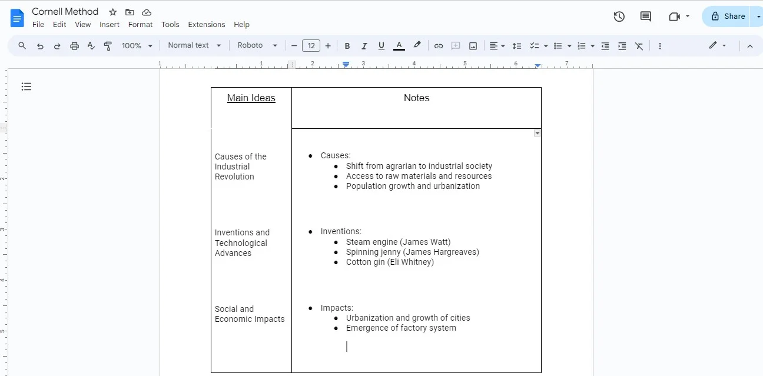Click the undo arrow icon

click(40, 46)
